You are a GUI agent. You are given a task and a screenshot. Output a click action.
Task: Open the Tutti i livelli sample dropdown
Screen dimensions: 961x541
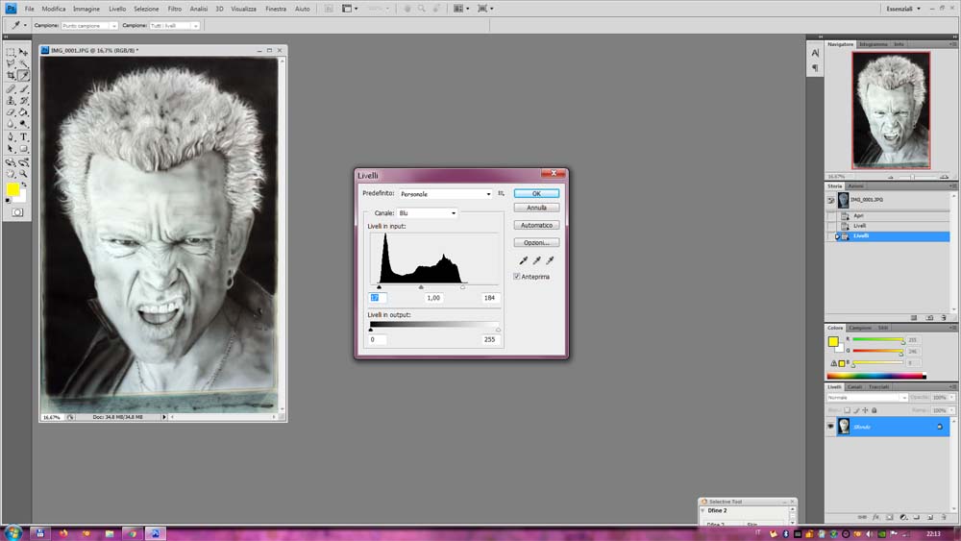point(175,26)
